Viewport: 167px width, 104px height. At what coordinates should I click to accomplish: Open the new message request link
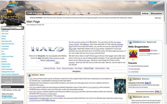[x=135, y=69]
